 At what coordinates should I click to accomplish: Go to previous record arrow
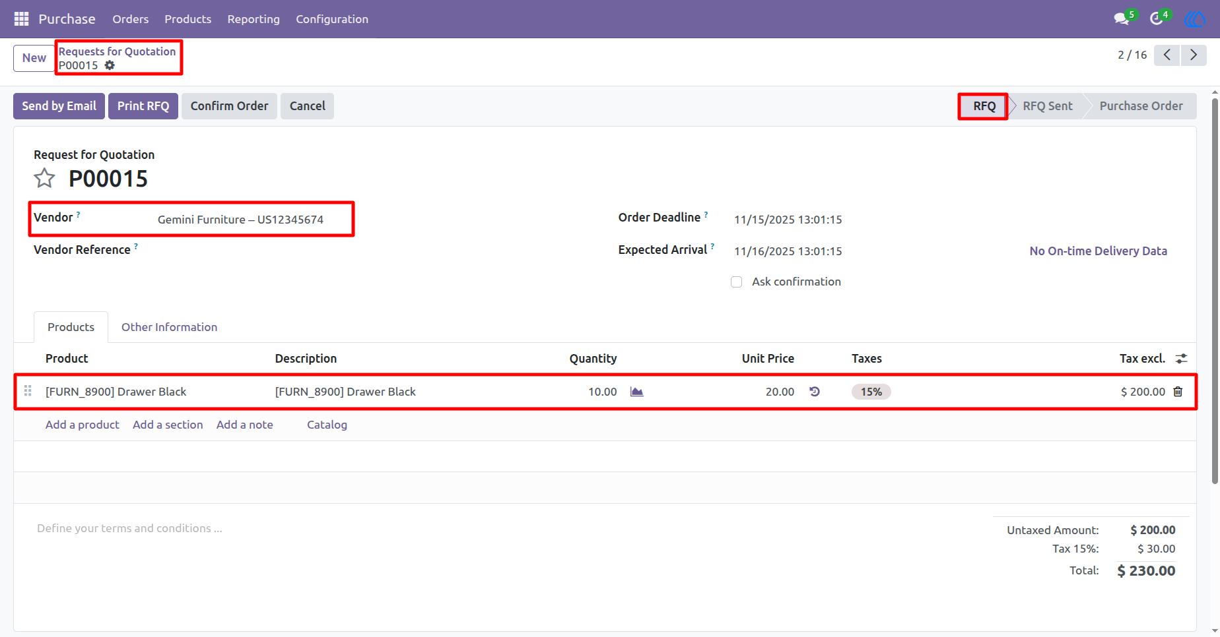tap(1167, 55)
